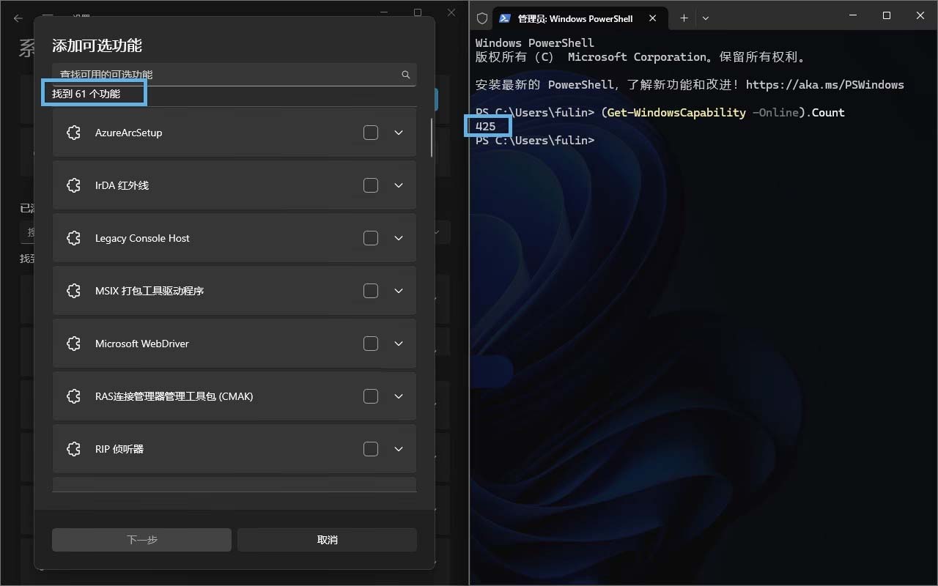Screen dimensions: 938x586
Task: Expand Legacy Console Host details chevron
Action: point(399,238)
